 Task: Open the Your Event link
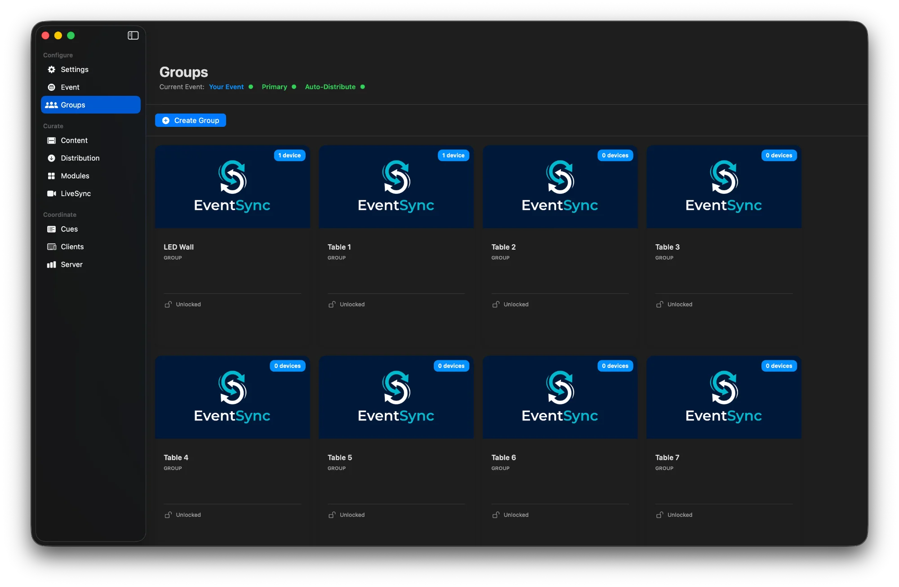pyautogui.click(x=226, y=86)
